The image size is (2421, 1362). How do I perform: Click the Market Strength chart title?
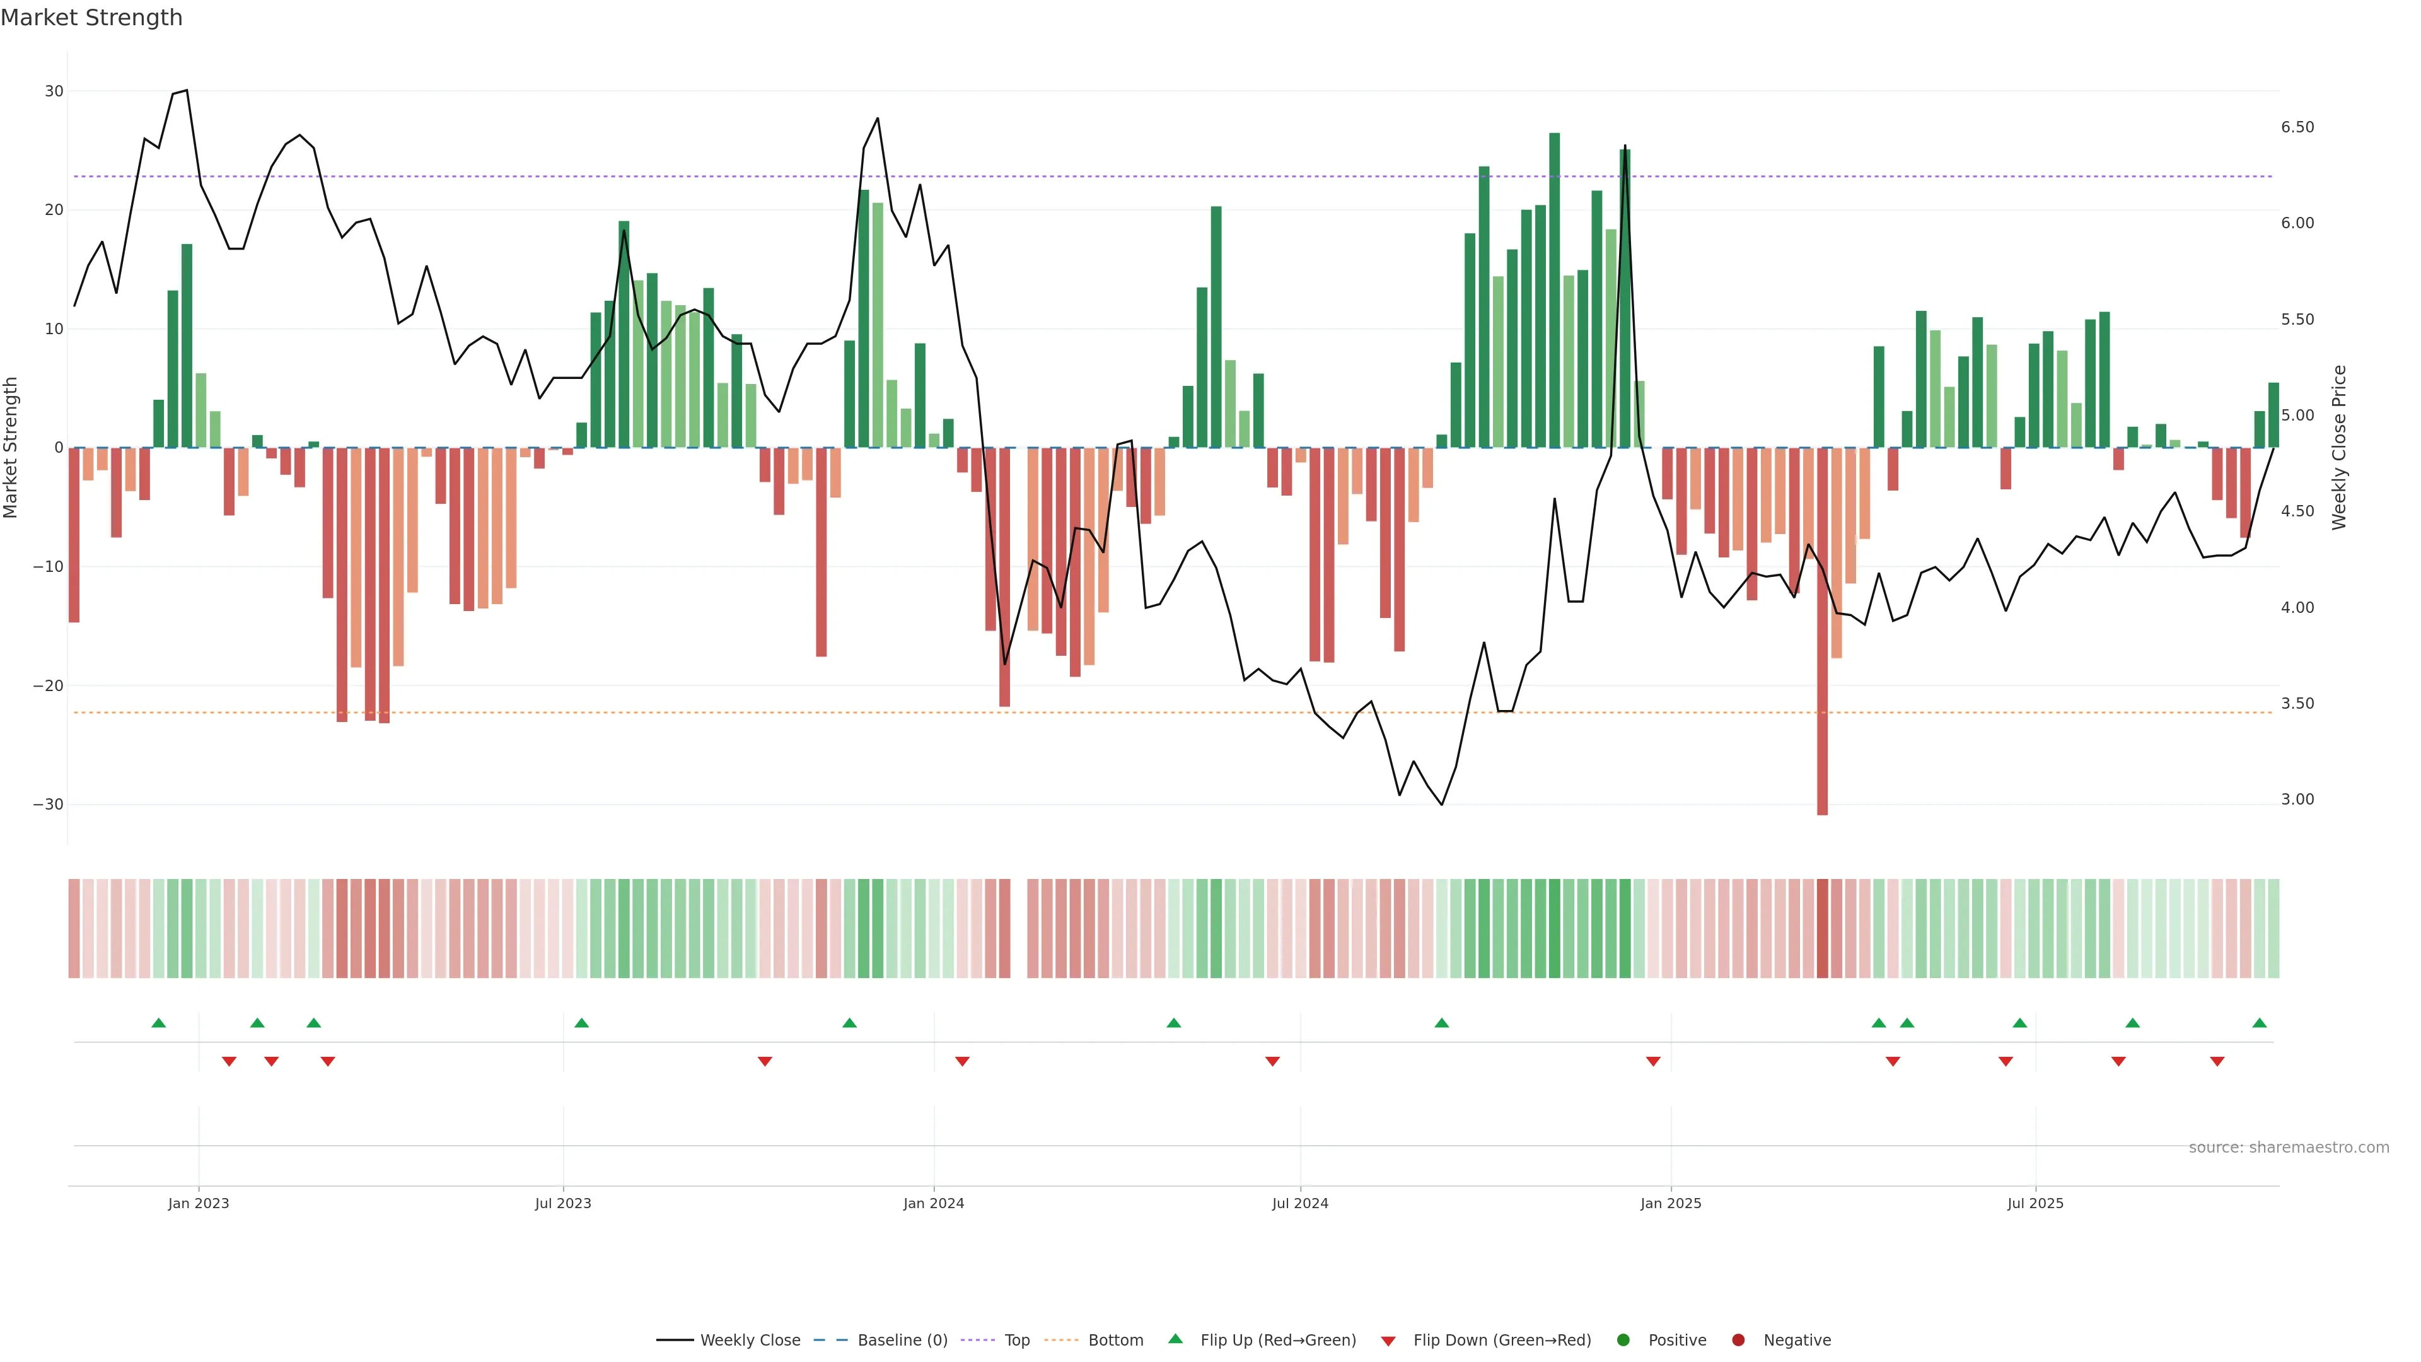91,18
